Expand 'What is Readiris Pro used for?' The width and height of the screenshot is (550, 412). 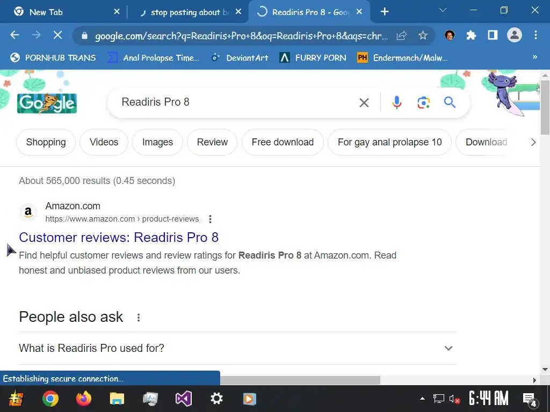pyautogui.click(x=237, y=348)
